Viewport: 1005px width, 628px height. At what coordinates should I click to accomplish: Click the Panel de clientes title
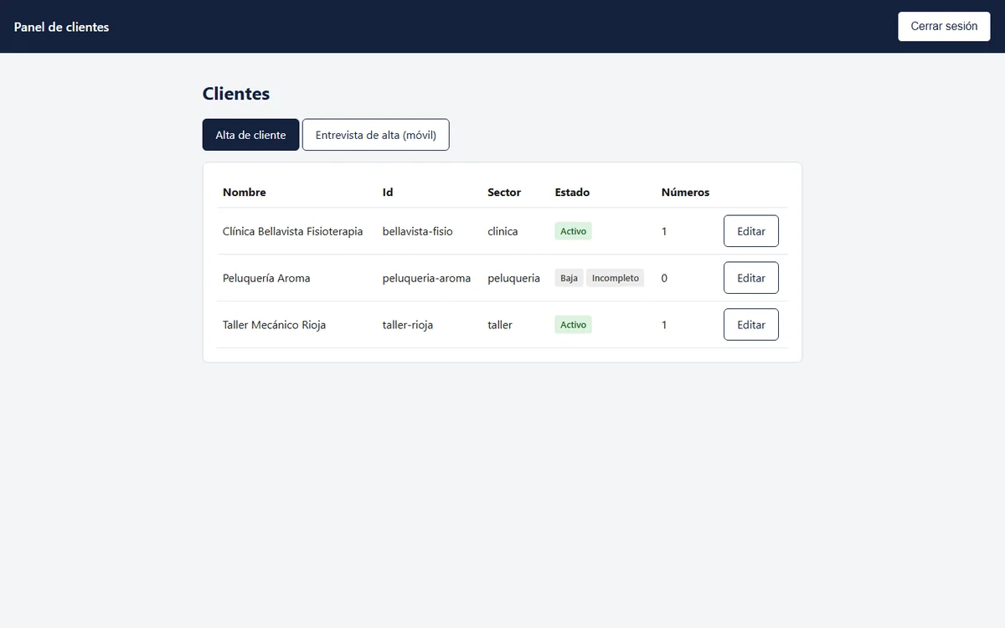click(61, 27)
